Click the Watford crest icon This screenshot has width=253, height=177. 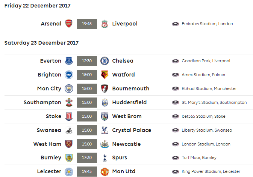[x=105, y=75]
